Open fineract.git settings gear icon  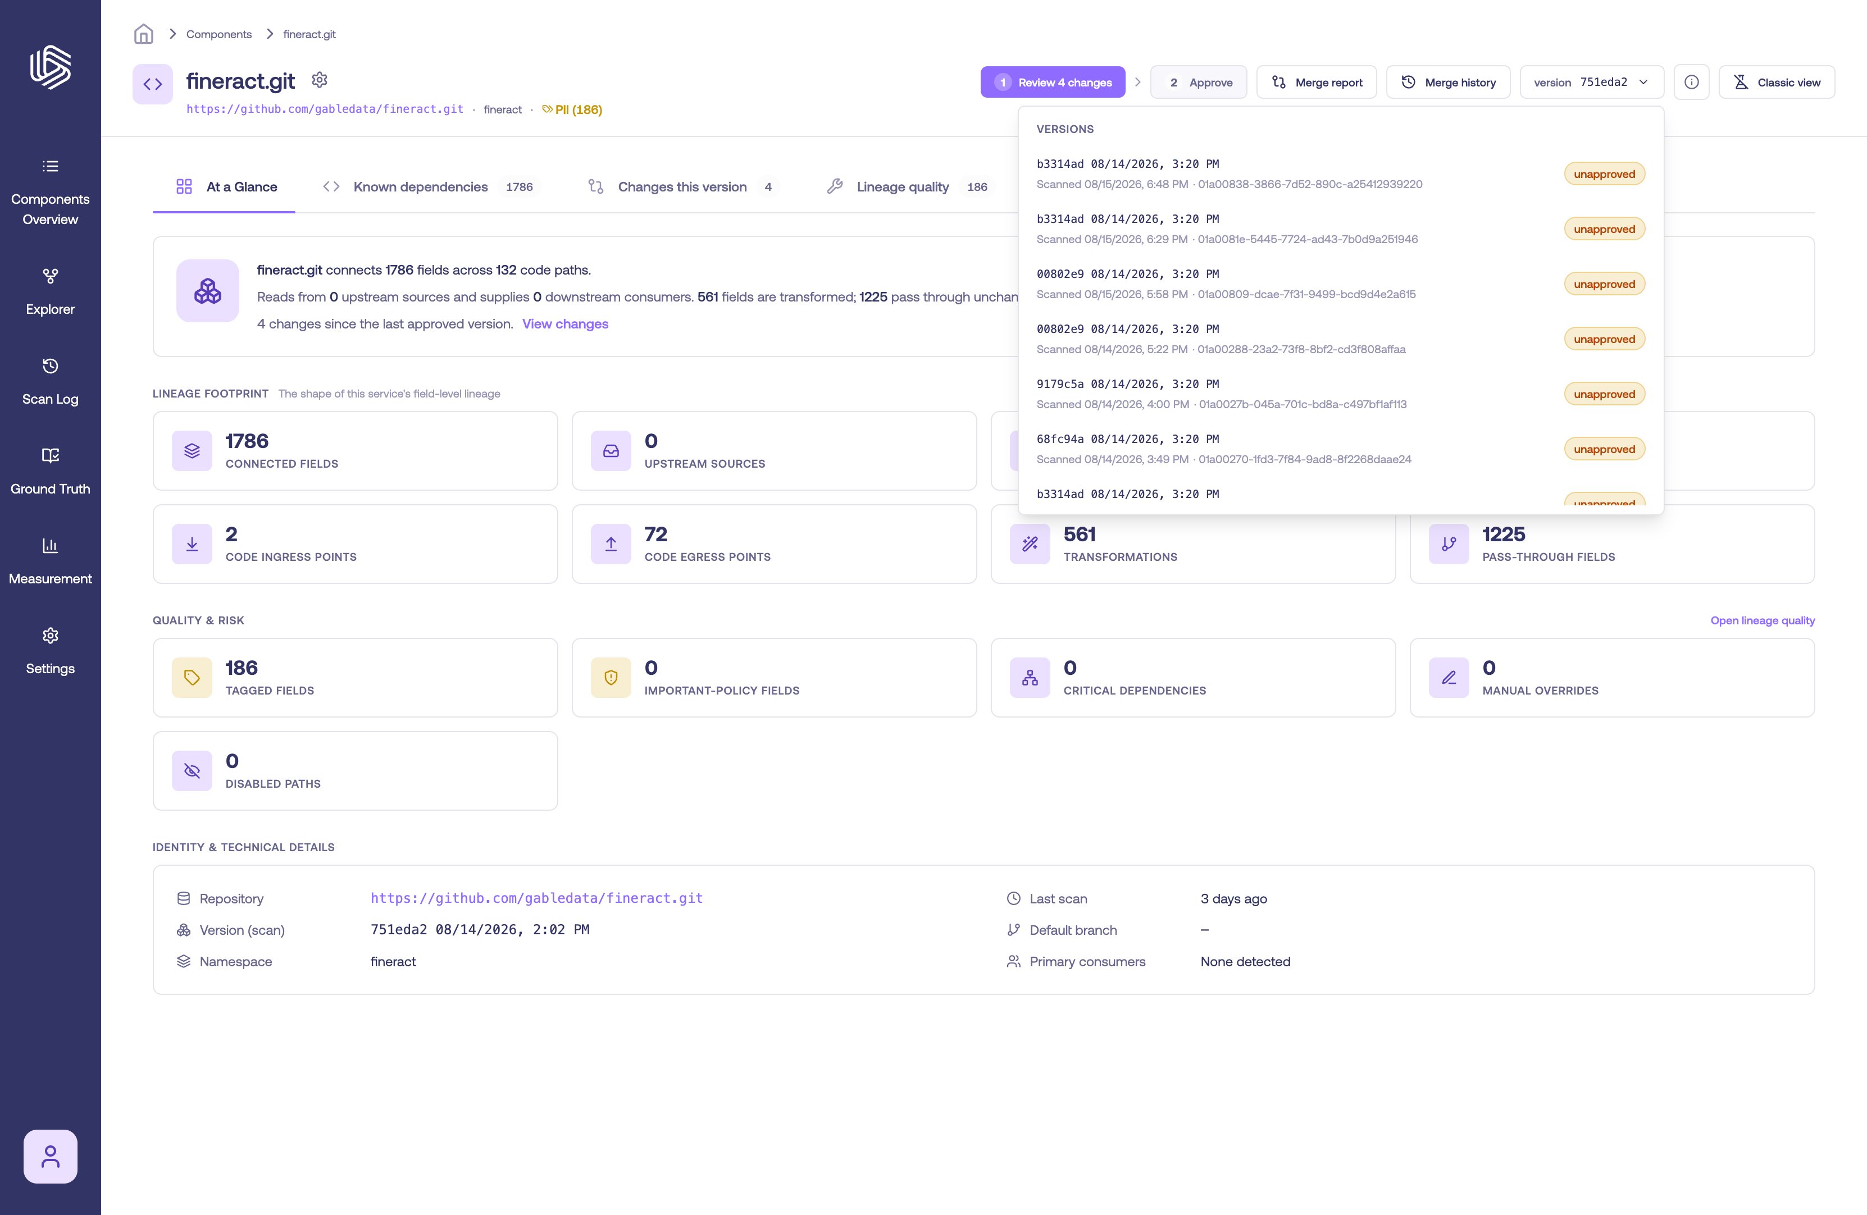(x=319, y=80)
